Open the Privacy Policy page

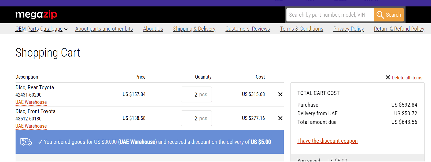tap(349, 29)
